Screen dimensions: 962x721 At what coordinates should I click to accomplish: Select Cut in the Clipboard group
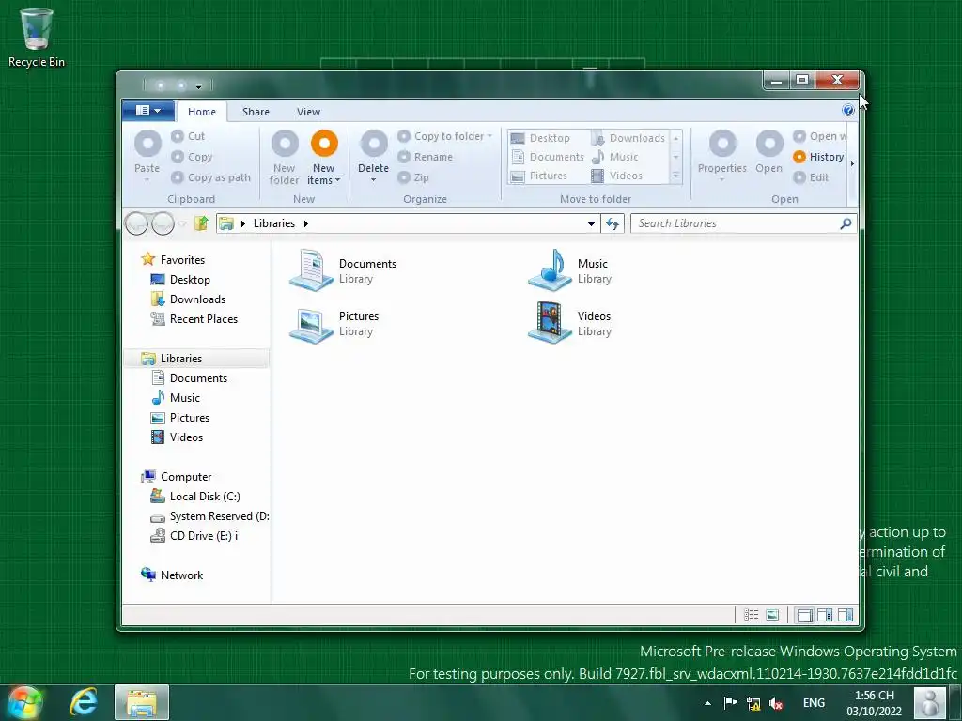coord(188,136)
